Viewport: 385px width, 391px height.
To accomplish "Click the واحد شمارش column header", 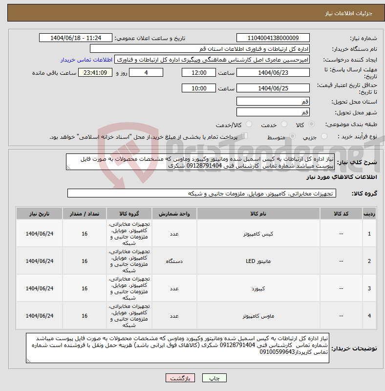I will (x=174, y=214).
